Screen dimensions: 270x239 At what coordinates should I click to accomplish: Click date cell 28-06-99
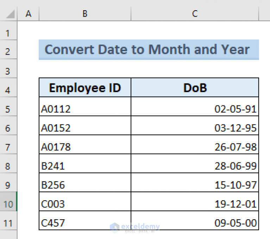[195, 163]
